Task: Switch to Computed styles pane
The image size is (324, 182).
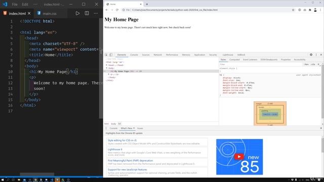Action: point(234,60)
